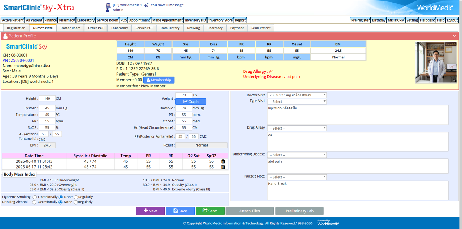Open the Service Room menu
Viewport: 462px width, 229px height.
point(107,20)
